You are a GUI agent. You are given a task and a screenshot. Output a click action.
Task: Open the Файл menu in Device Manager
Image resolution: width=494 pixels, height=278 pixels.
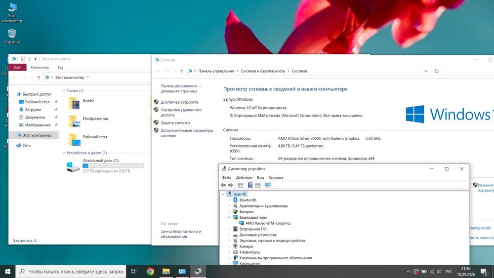226,178
